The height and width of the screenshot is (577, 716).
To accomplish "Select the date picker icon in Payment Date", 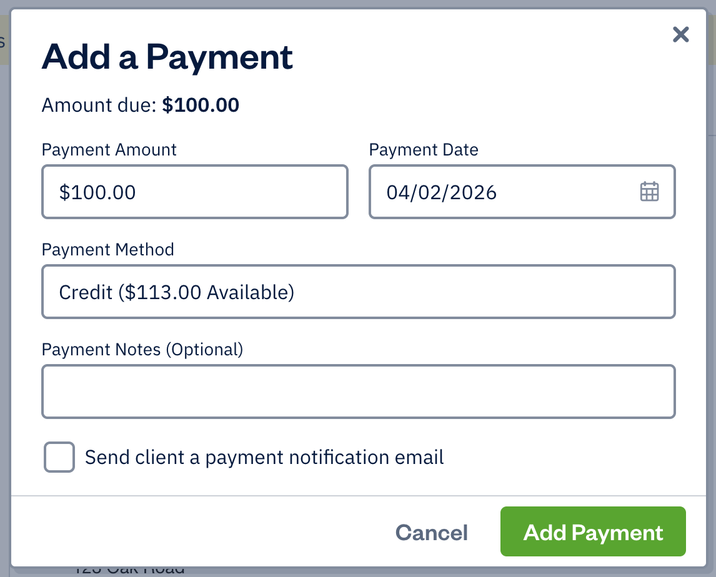I will point(649,192).
